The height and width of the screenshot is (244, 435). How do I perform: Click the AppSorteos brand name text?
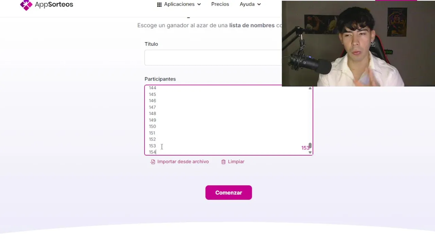tap(54, 4)
